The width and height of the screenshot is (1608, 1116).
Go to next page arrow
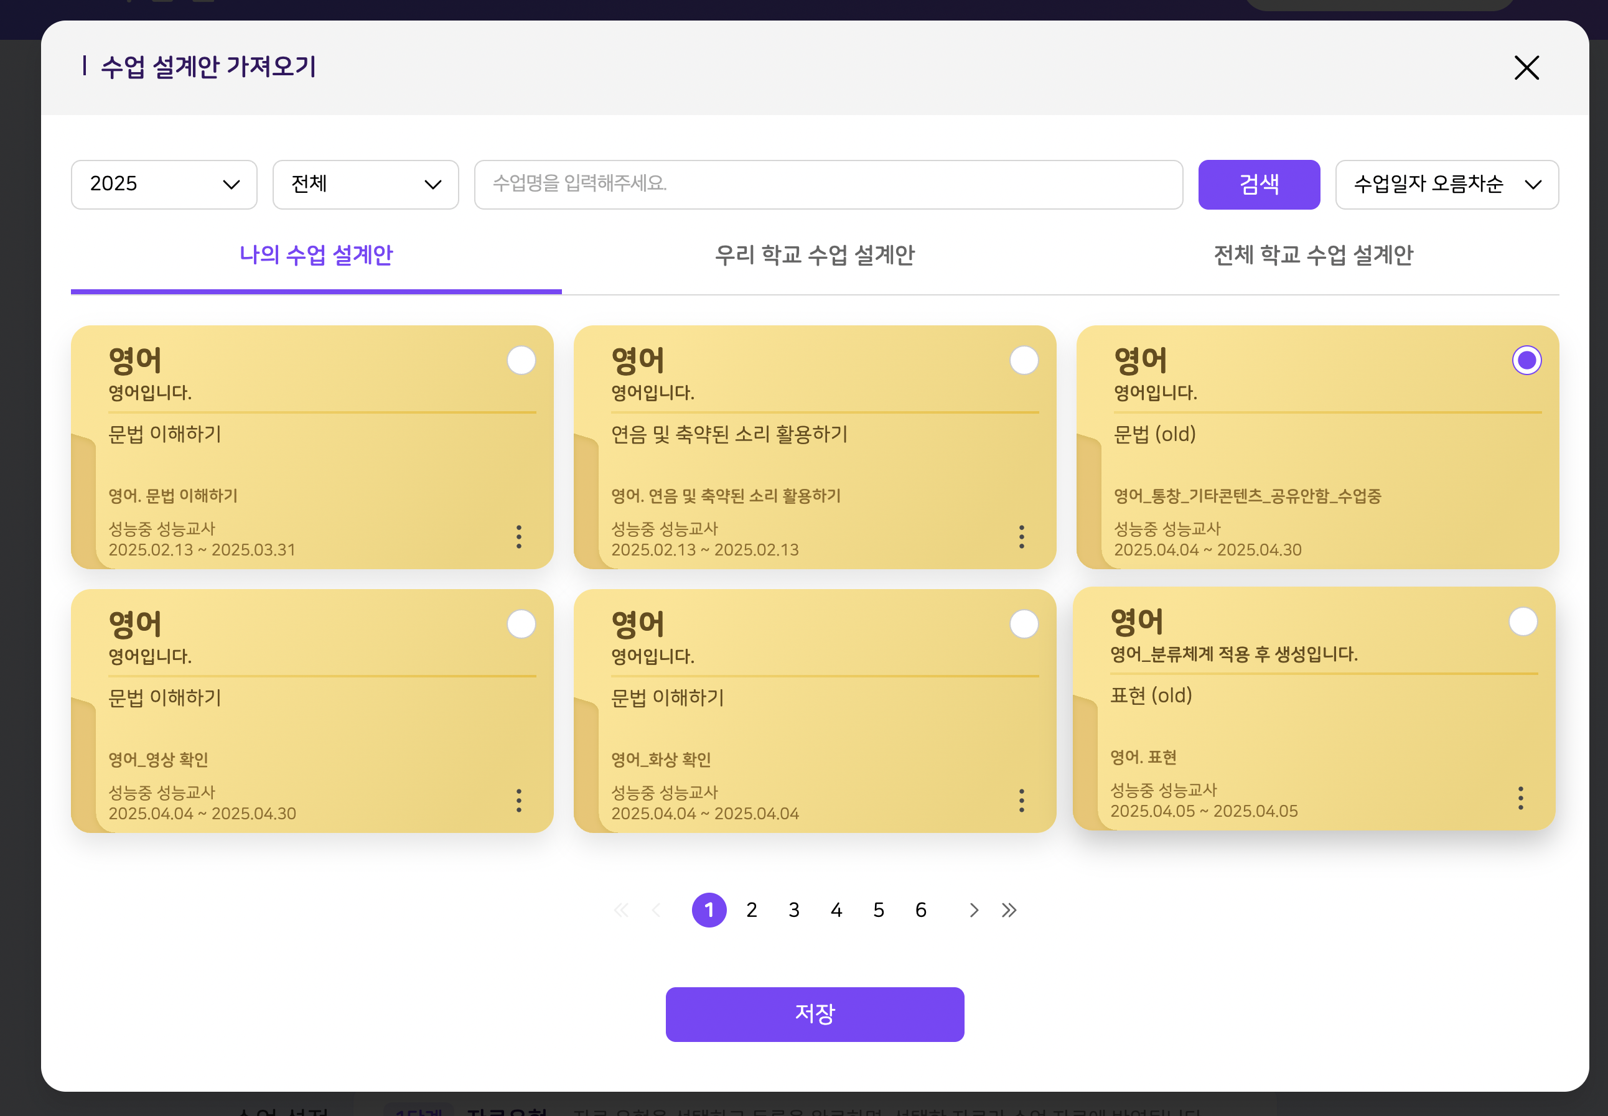point(973,909)
